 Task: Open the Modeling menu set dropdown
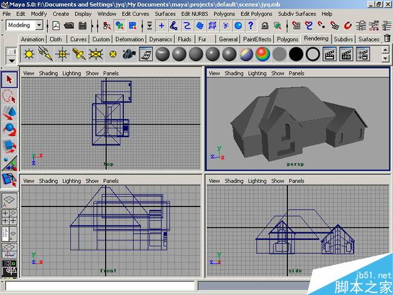[39, 25]
